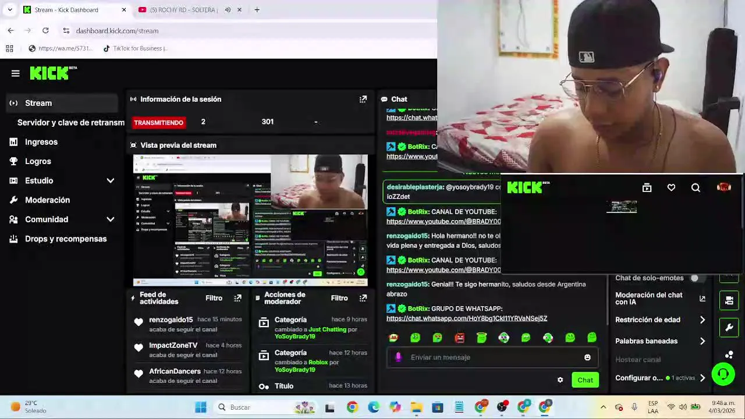Open Filtro for Feed de actividades
This screenshot has width=745, height=419.
pos(214,298)
